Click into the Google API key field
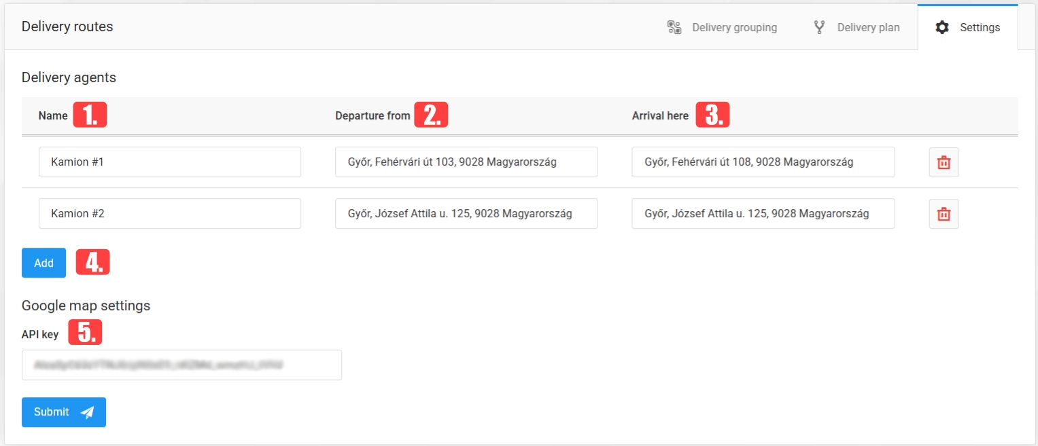 (x=181, y=365)
